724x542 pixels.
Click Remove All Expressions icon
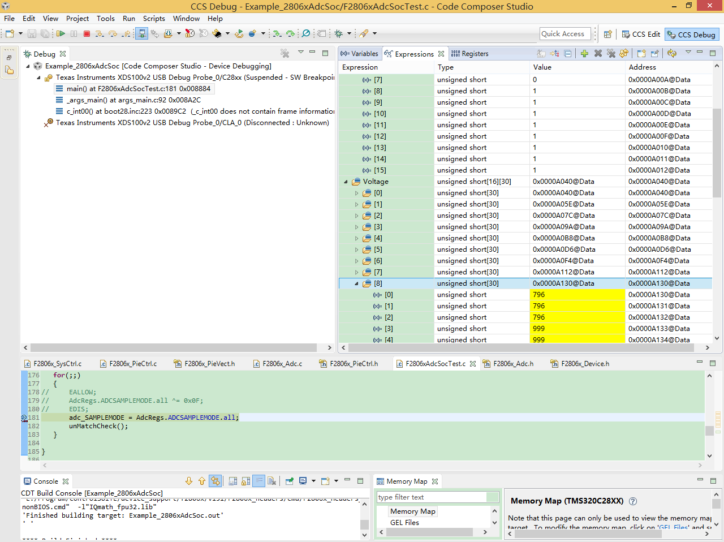tap(611, 54)
